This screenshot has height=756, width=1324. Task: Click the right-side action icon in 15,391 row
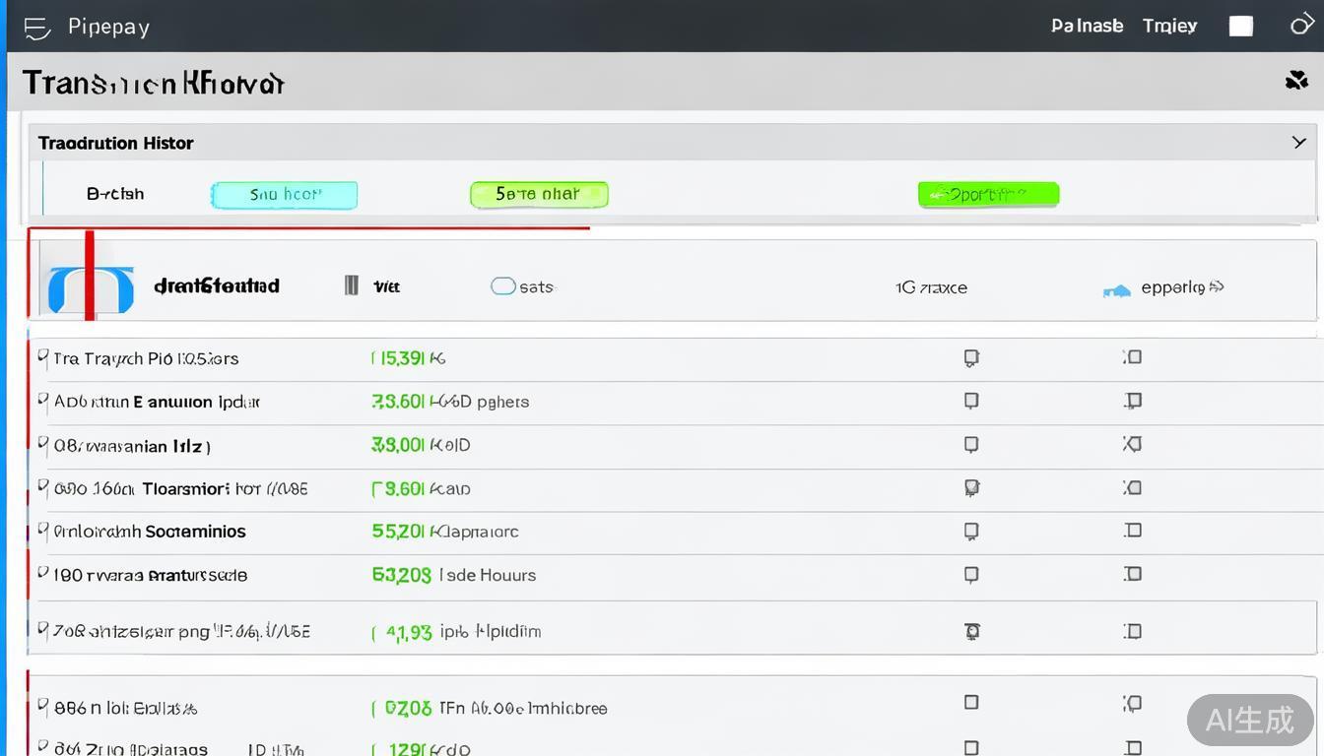pos(1133,357)
